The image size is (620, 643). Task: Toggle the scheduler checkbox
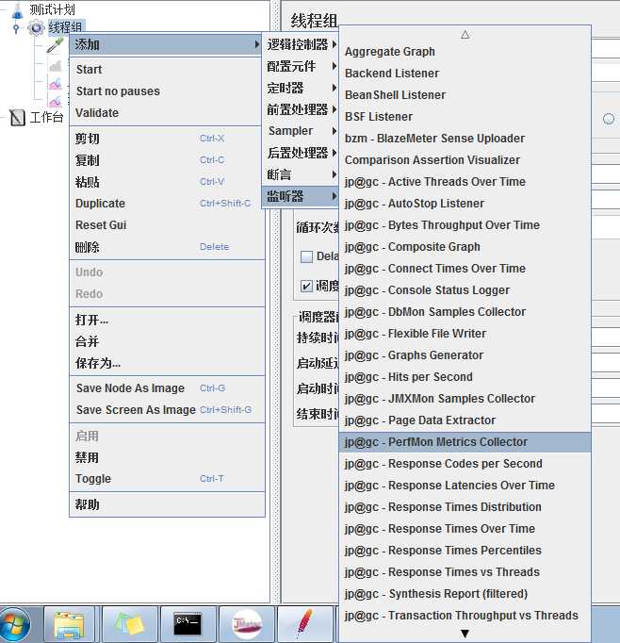(306, 286)
